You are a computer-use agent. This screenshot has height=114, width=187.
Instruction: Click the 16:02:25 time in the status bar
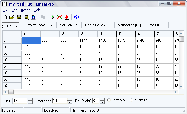[9, 110]
